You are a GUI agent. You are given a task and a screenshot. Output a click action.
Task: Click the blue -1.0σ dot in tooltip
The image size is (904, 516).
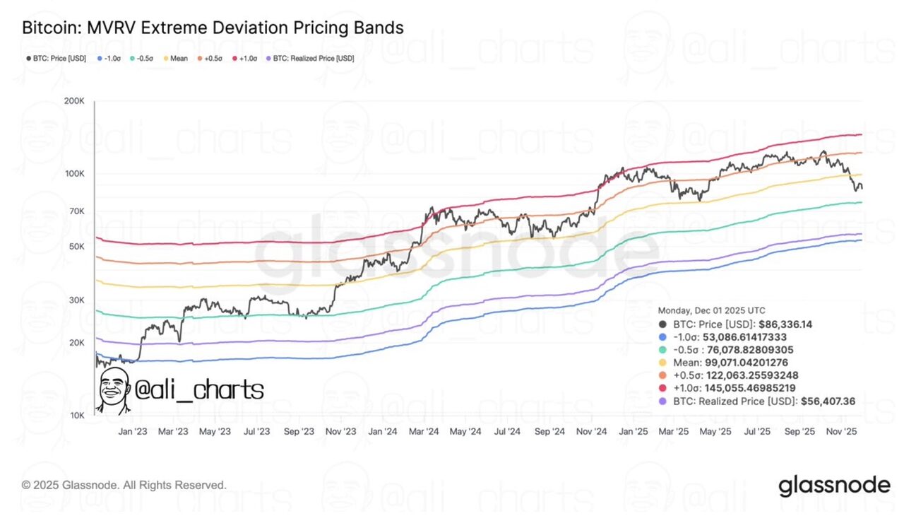pyautogui.click(x=663, y=337)
